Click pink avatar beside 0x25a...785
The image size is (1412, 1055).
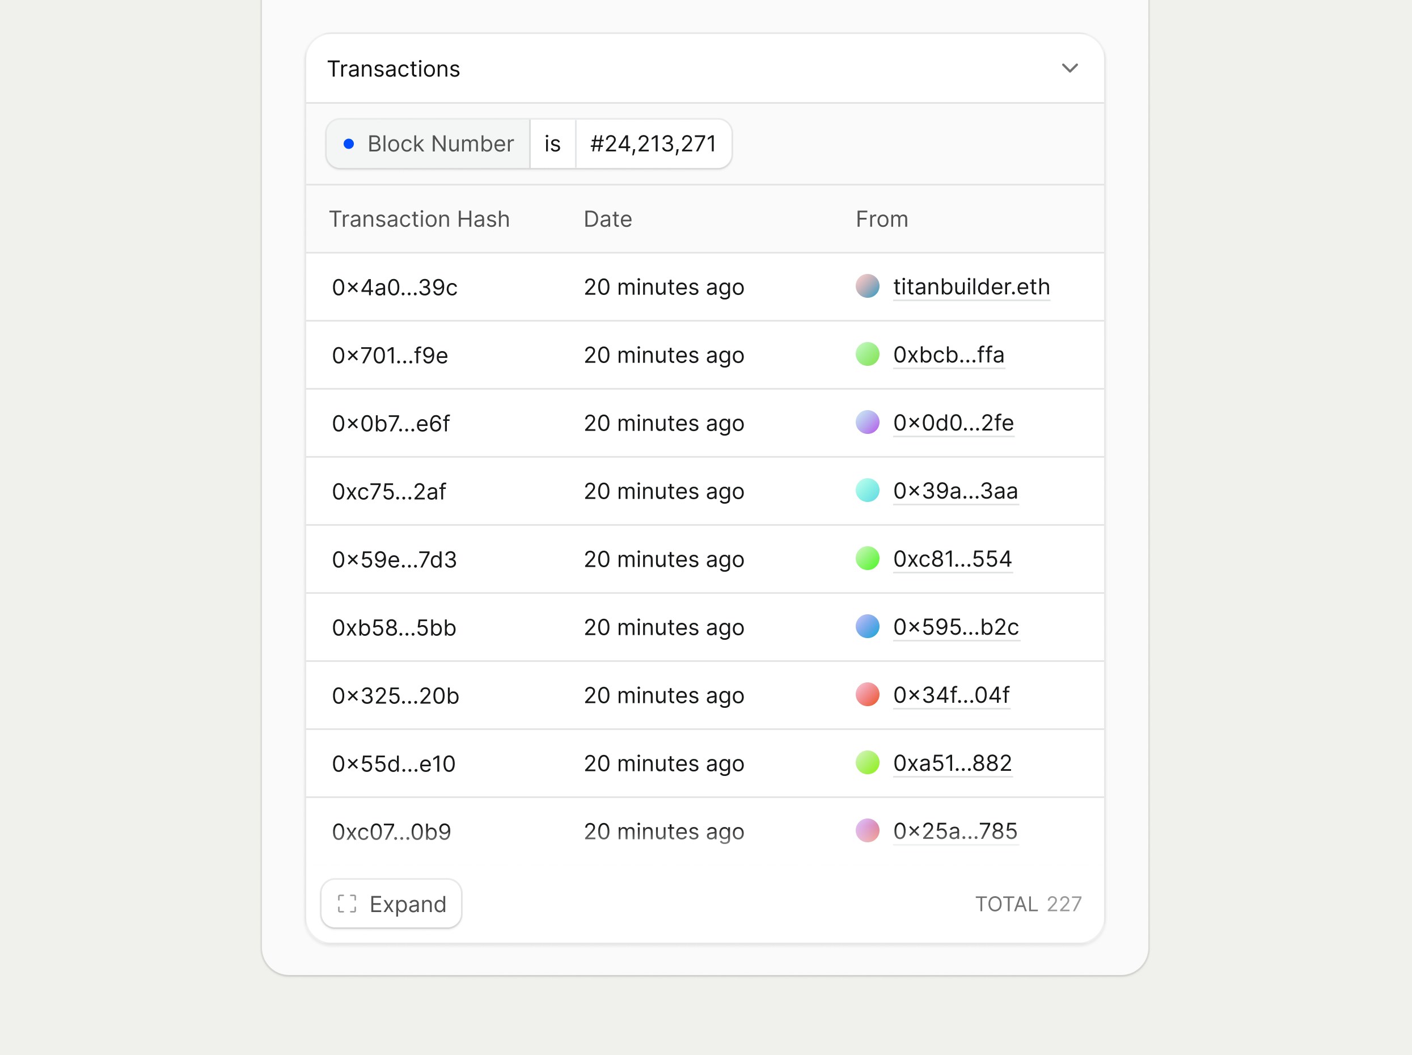pyautogui.click(x=867, y=831)
